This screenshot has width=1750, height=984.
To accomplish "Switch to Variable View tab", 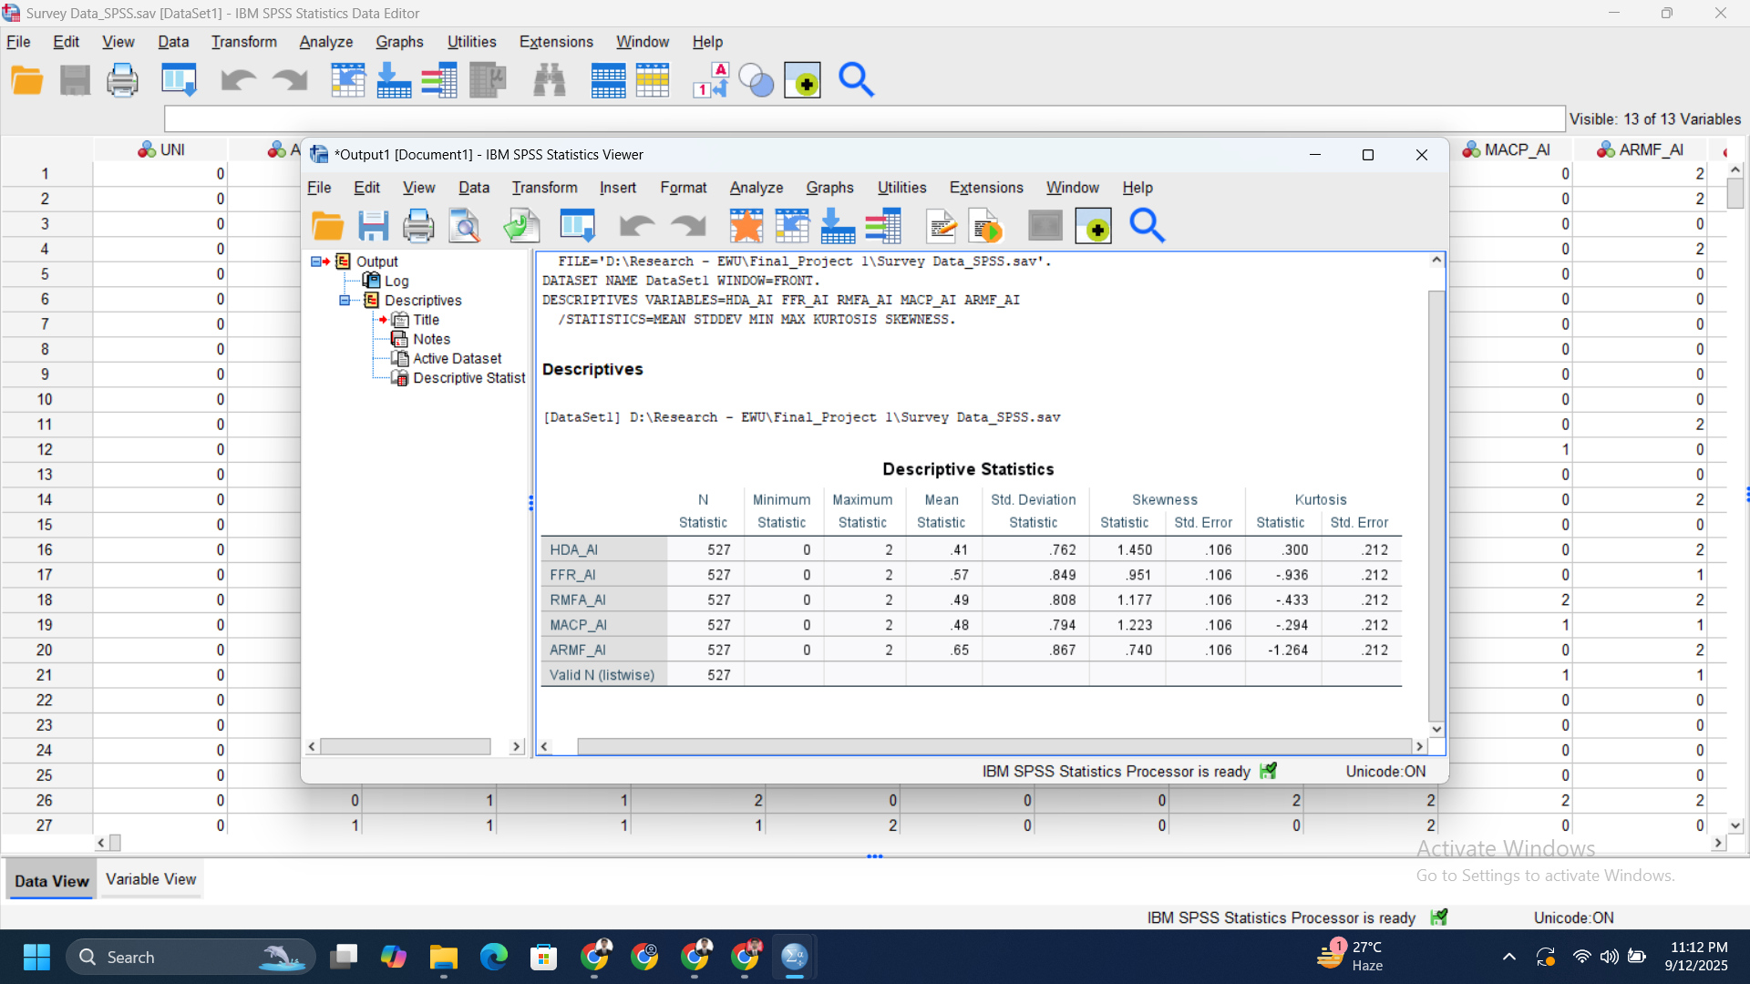I will 150,879.
